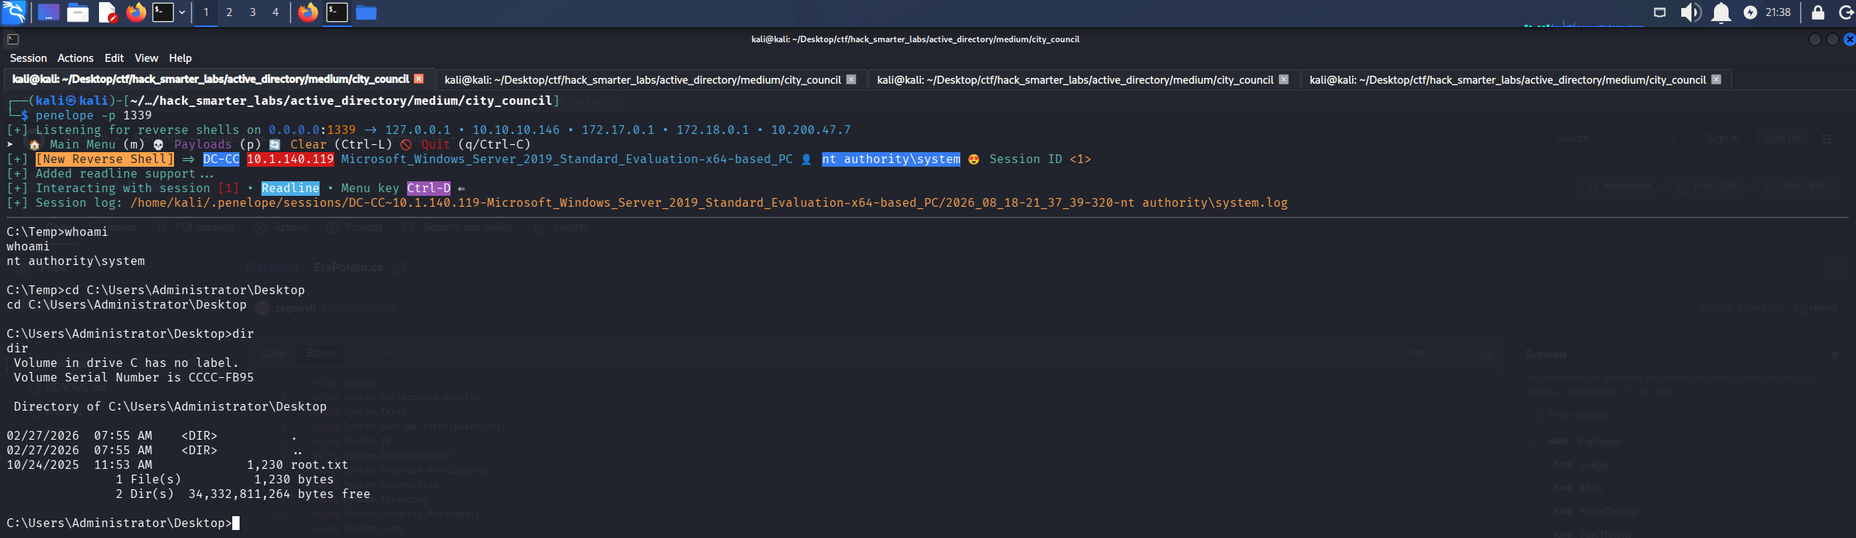This screenshot has height=538, width=1856.
Task: Switch to workspace 4
Action: pos(276,12)
